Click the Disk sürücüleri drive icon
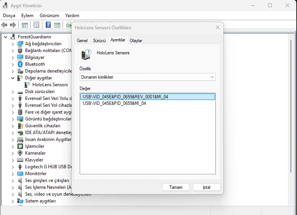 click(x=20, y=92)
